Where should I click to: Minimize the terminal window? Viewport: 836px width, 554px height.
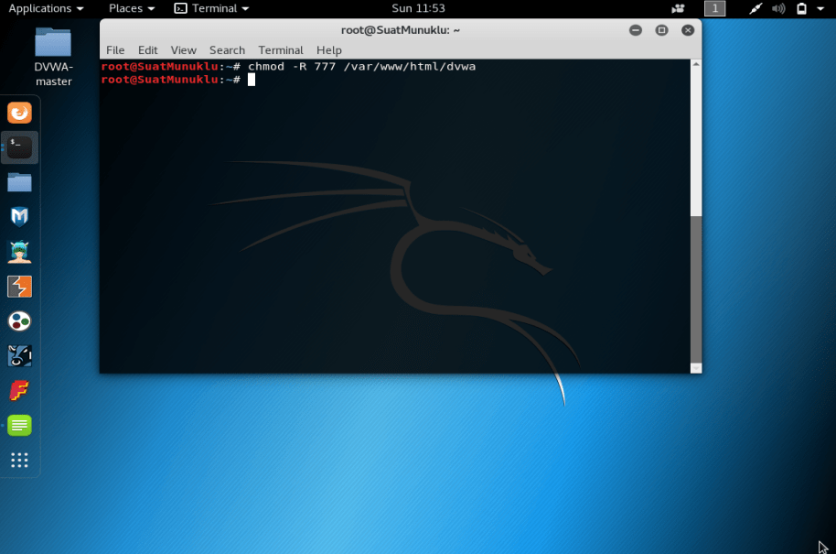pyautogui.click(x=636, y=30)
